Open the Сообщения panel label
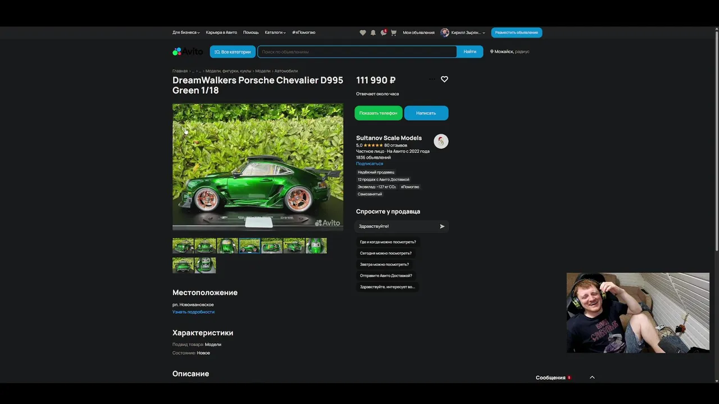Screen dimensions: 719x404 pyautogui.click(x=550, y=378)
